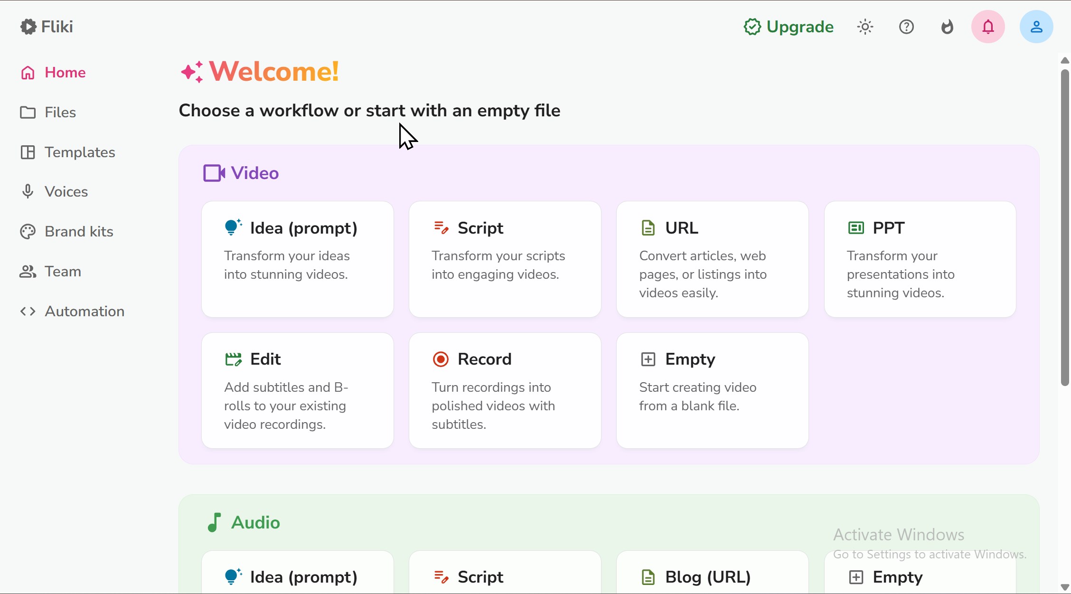
Task: Click the Home house icon
Action: (28, 73)
